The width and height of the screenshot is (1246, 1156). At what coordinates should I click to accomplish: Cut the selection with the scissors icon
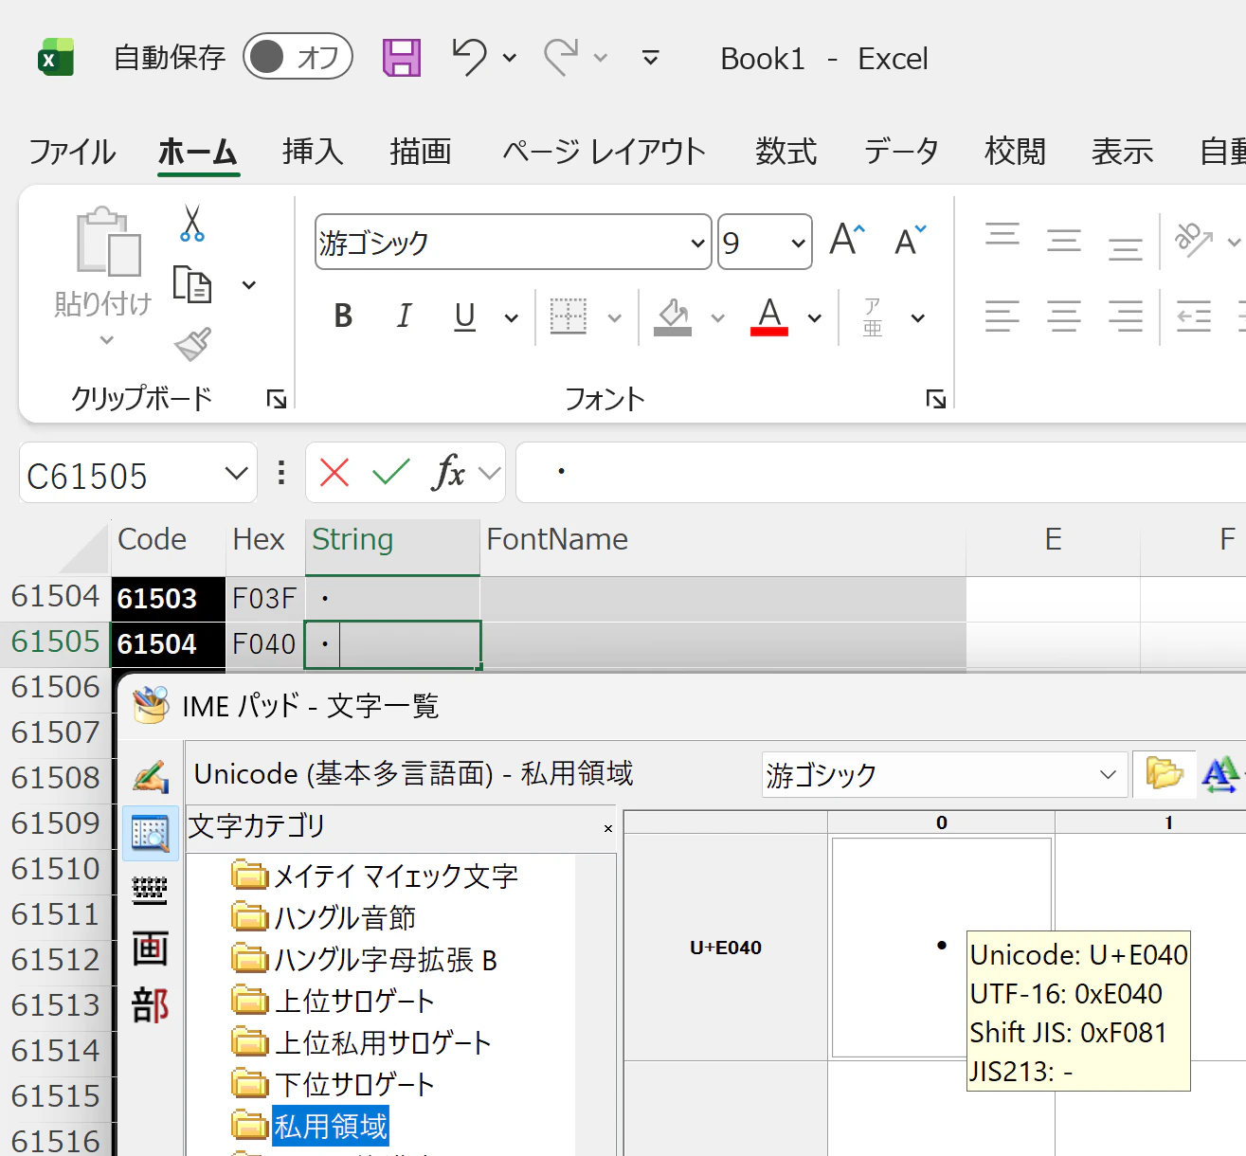pyautogui.click(x=192, y=224)
